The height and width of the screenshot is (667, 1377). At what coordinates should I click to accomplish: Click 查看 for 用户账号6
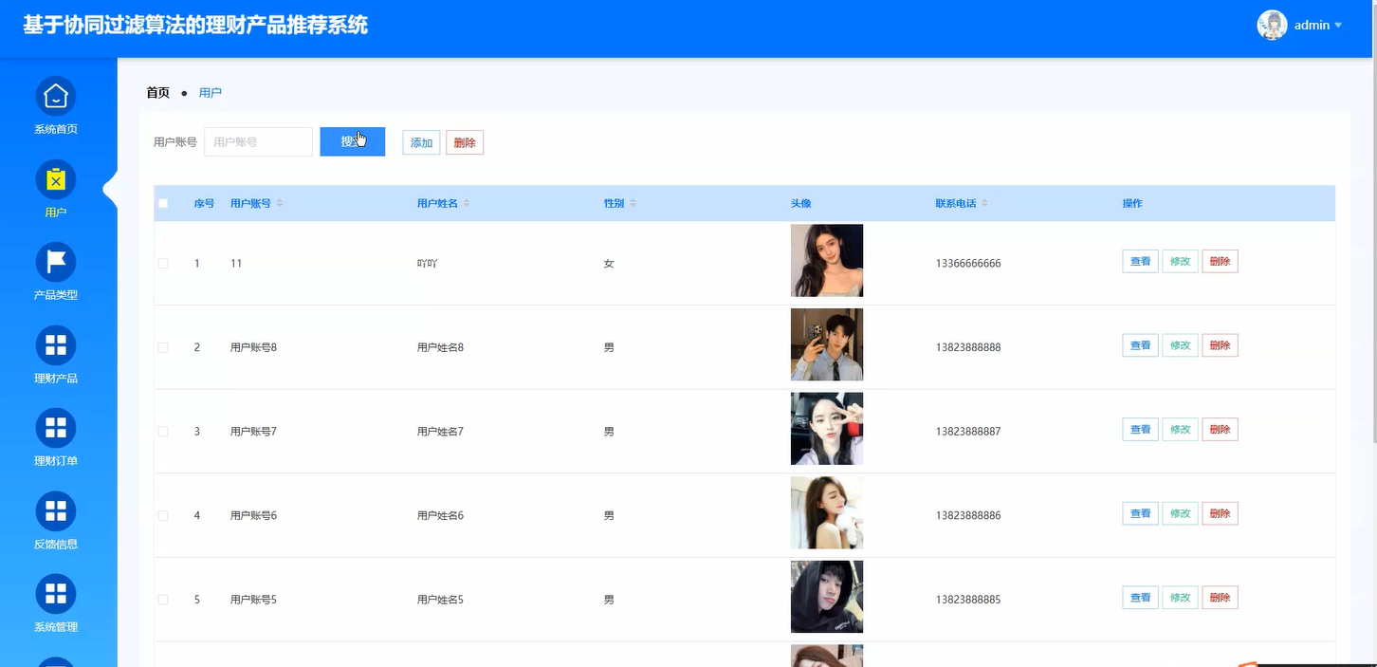1140,513
